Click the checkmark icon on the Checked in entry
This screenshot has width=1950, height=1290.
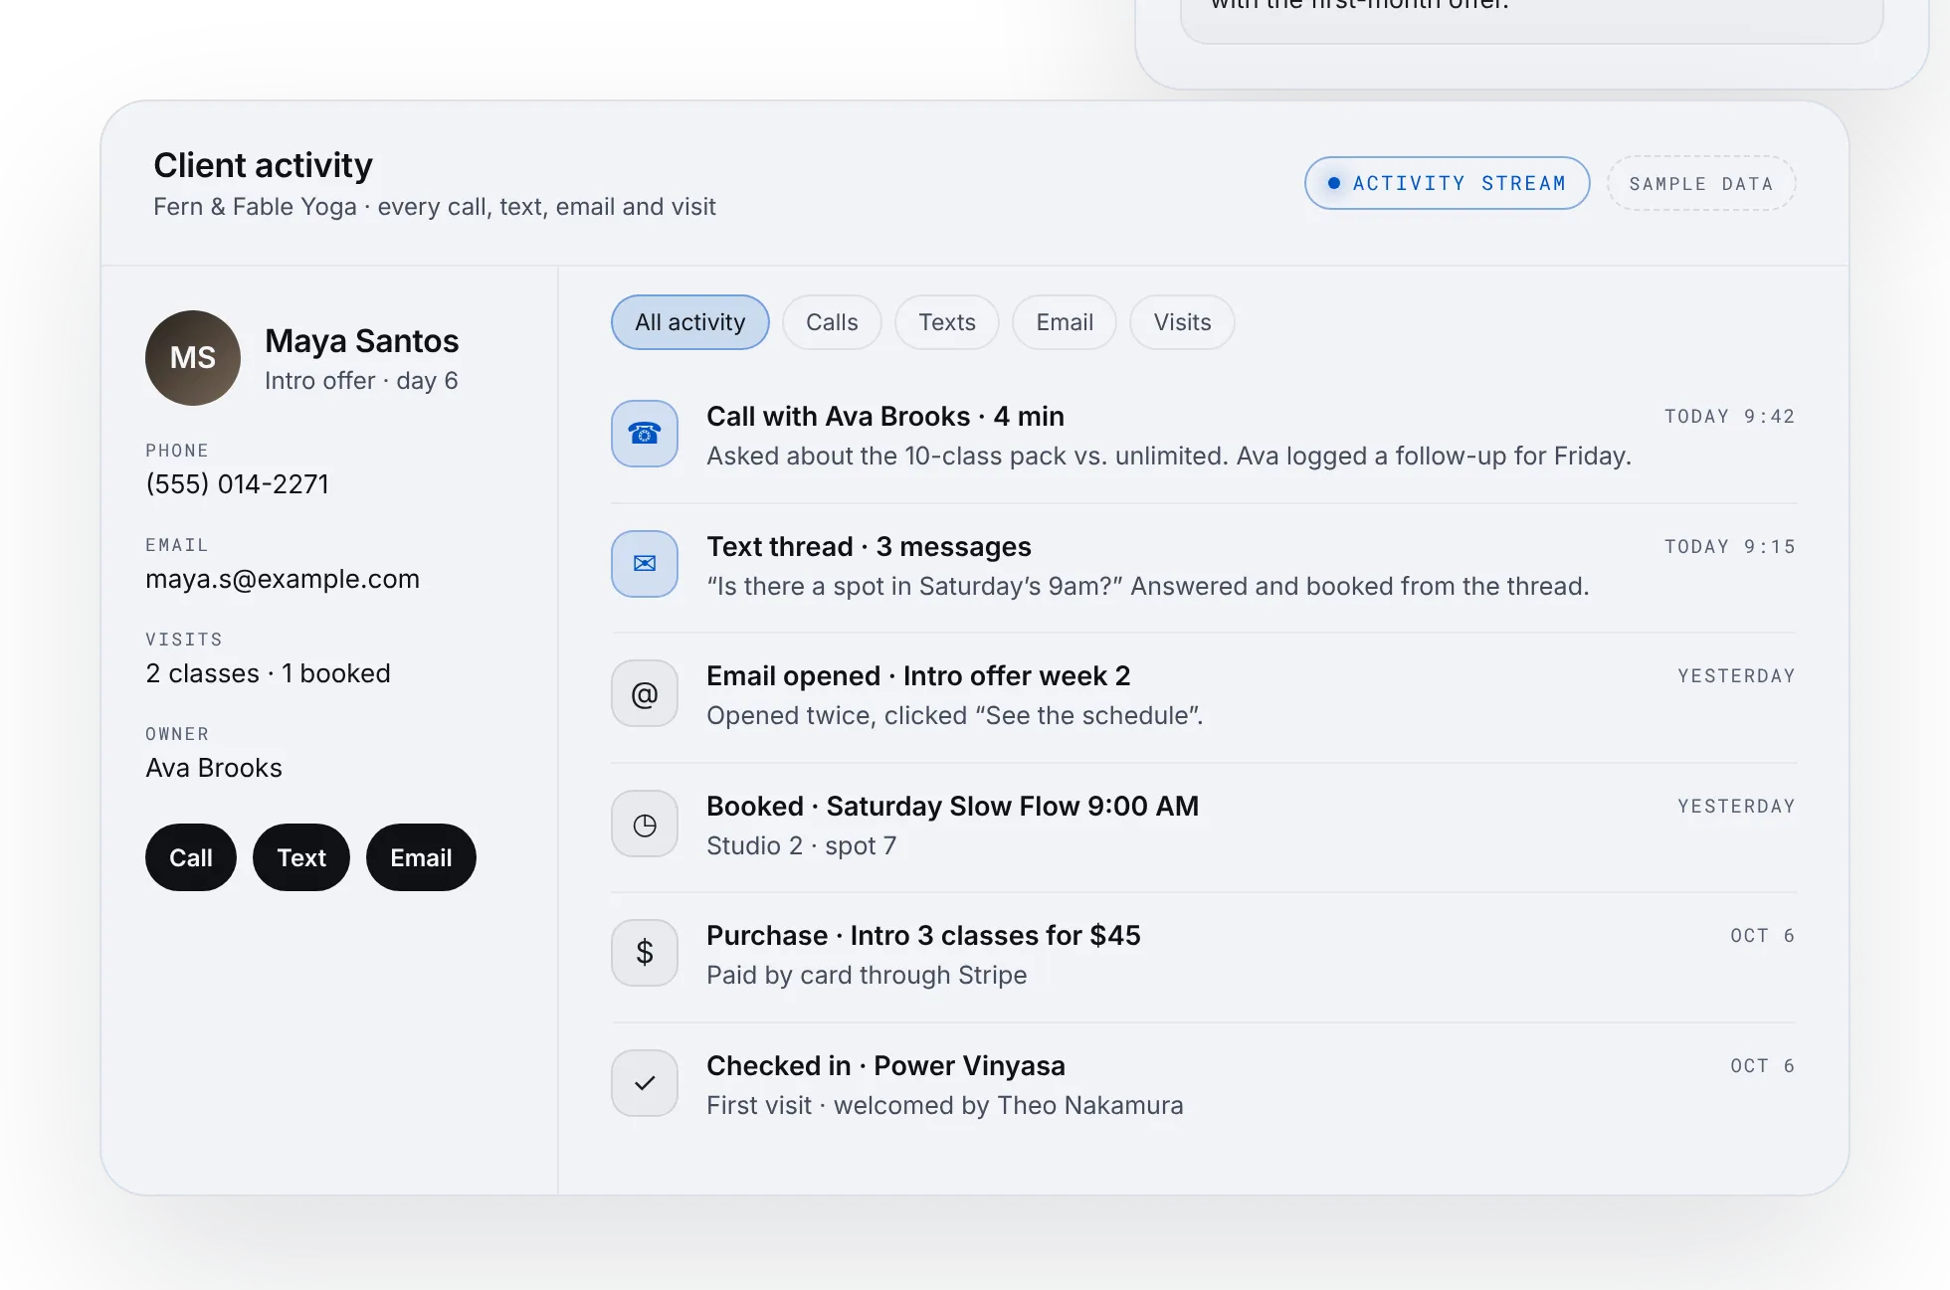[645, 1083]
